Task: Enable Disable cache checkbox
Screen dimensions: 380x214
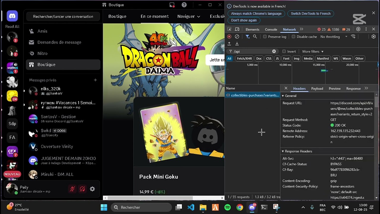Action: [x=294, y=37]
